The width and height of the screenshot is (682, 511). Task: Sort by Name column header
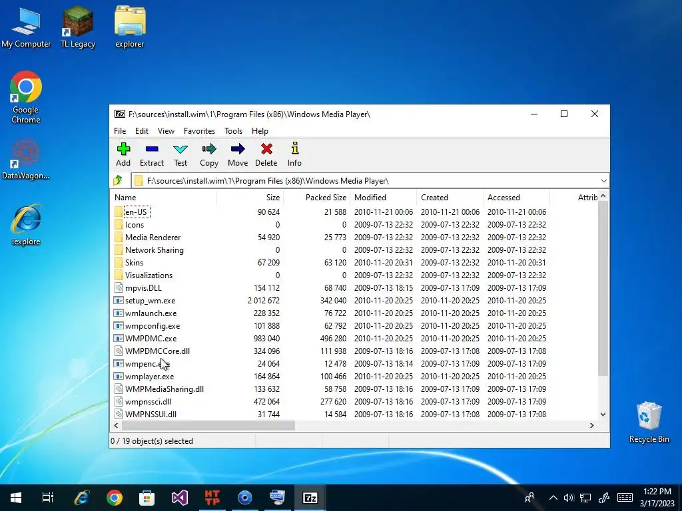point(164,197)
